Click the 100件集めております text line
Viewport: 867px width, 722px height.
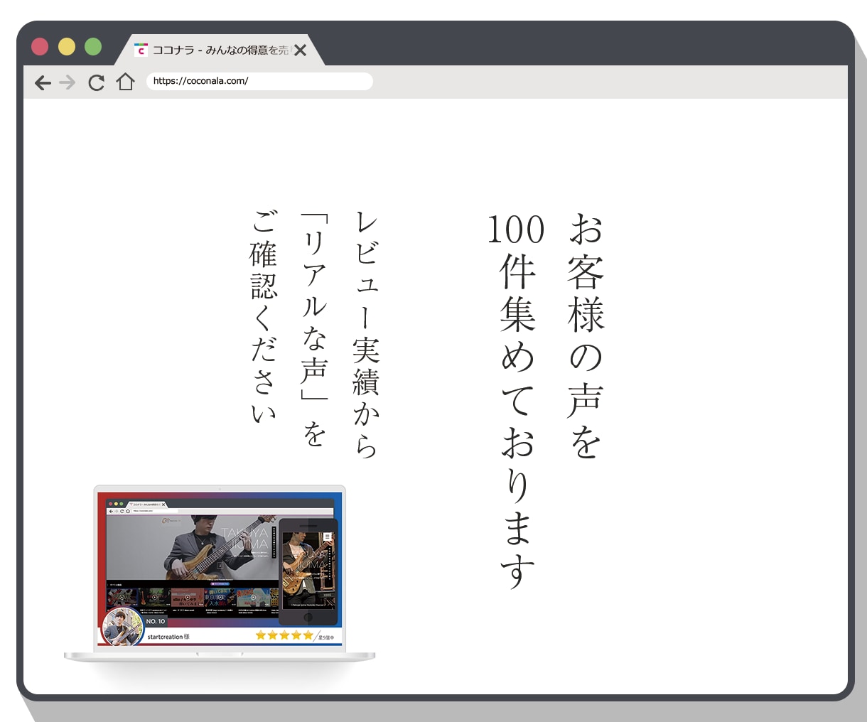coord(517,402)
